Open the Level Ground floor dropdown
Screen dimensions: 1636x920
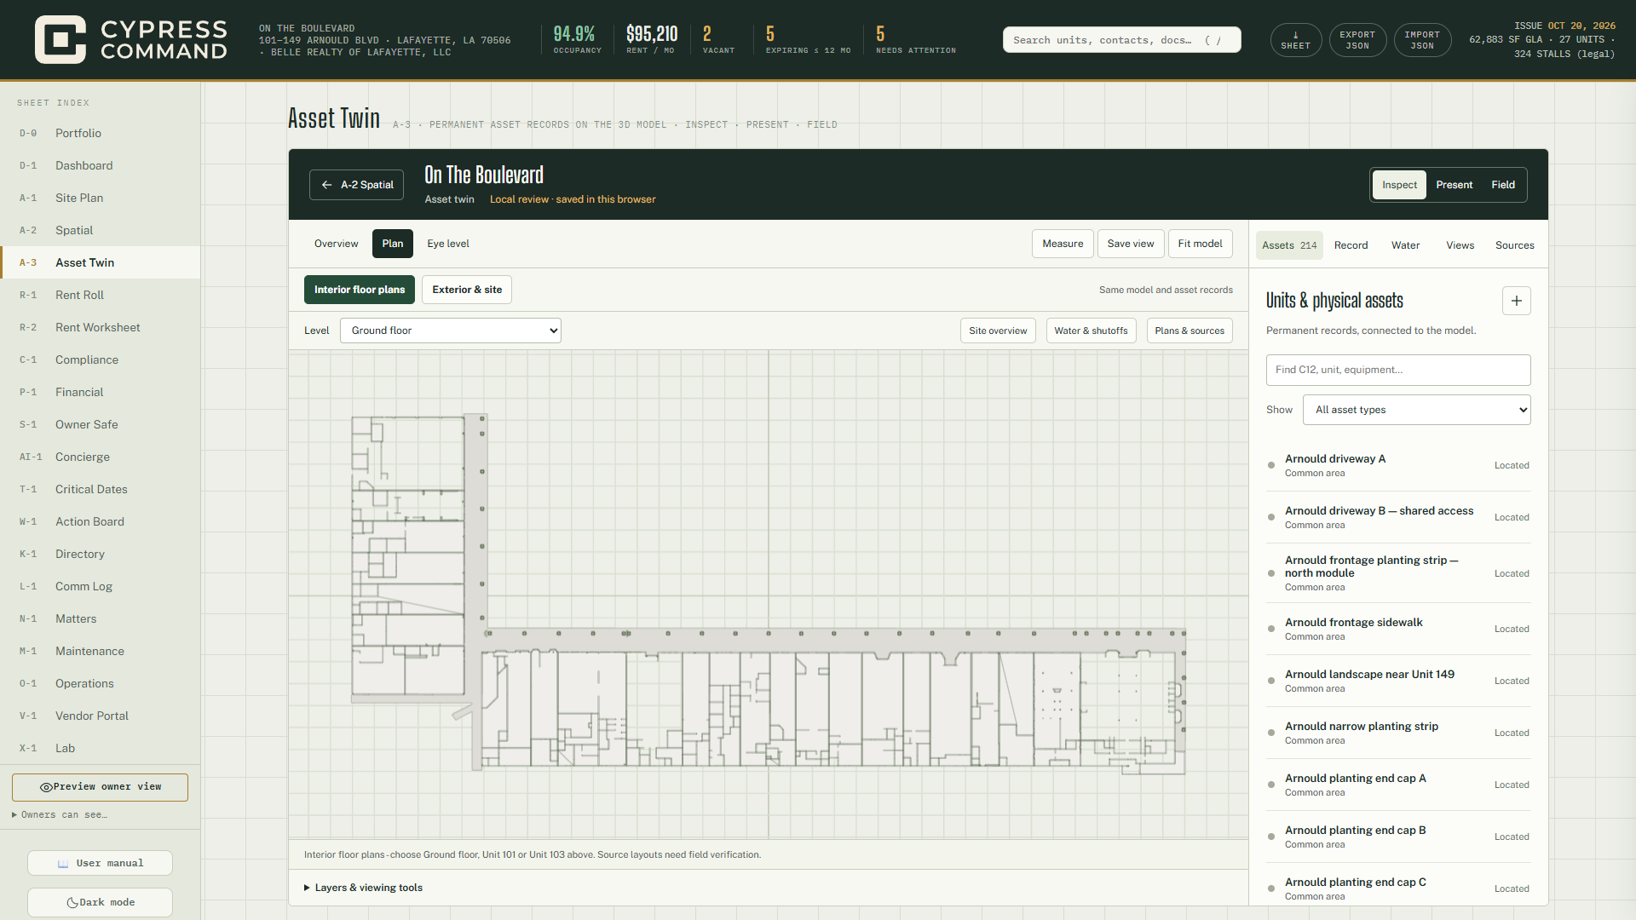[x=451, y=331]
